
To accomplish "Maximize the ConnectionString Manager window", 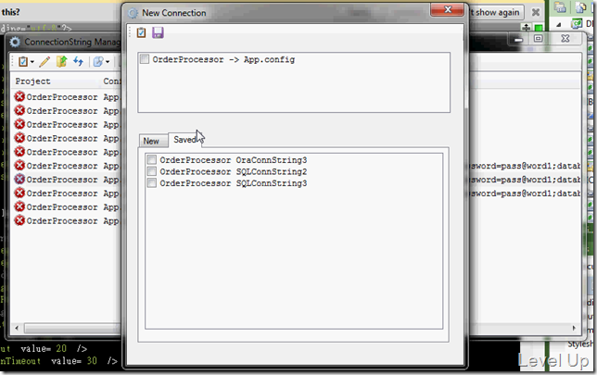I will click(538, 38).
